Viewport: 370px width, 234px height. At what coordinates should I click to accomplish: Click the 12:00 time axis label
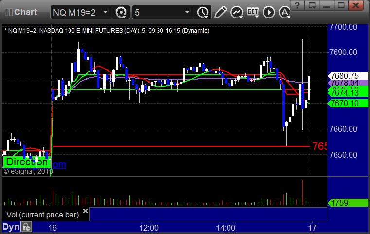coord(149,228)
